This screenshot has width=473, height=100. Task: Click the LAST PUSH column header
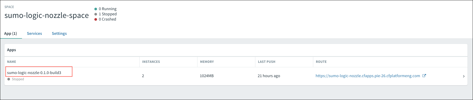[267, 62]
